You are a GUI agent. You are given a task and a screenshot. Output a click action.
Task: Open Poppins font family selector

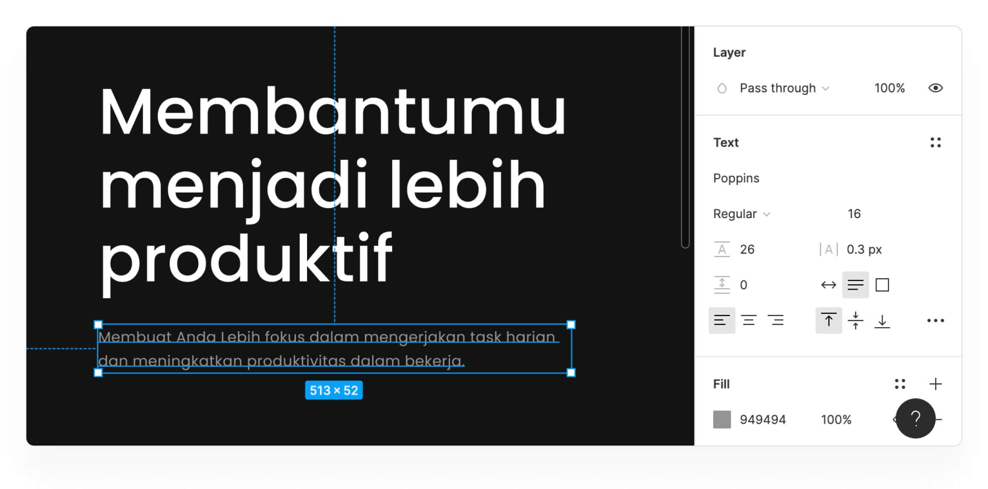736,178
